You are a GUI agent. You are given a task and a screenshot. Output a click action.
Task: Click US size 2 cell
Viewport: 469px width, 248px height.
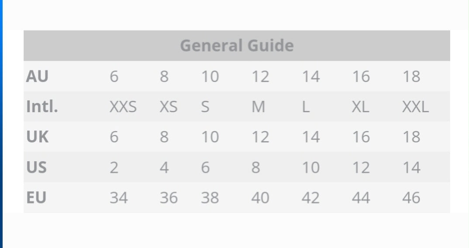pyautogui.click(x=114, y=168)
